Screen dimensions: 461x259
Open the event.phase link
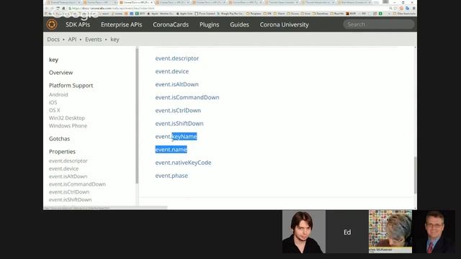tap(171, 176)
